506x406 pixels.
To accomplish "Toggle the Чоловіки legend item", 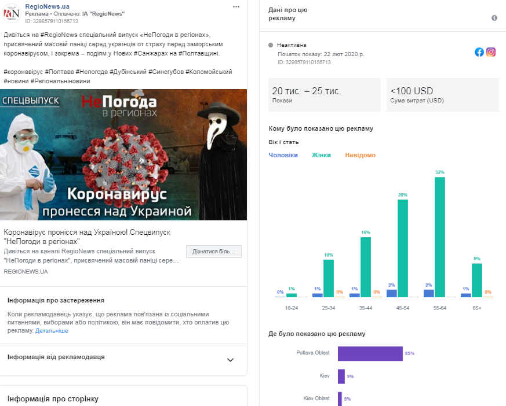I will coord(283,155).
